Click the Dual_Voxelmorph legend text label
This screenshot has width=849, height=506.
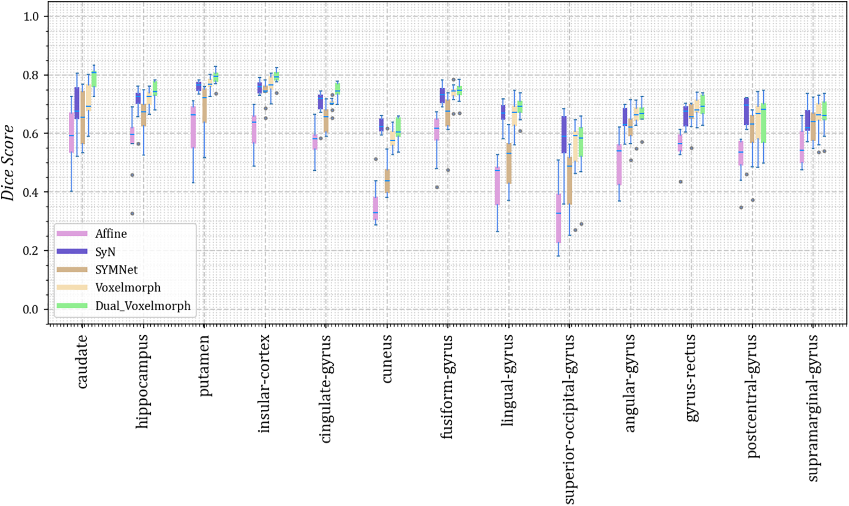tap(143, 306)
